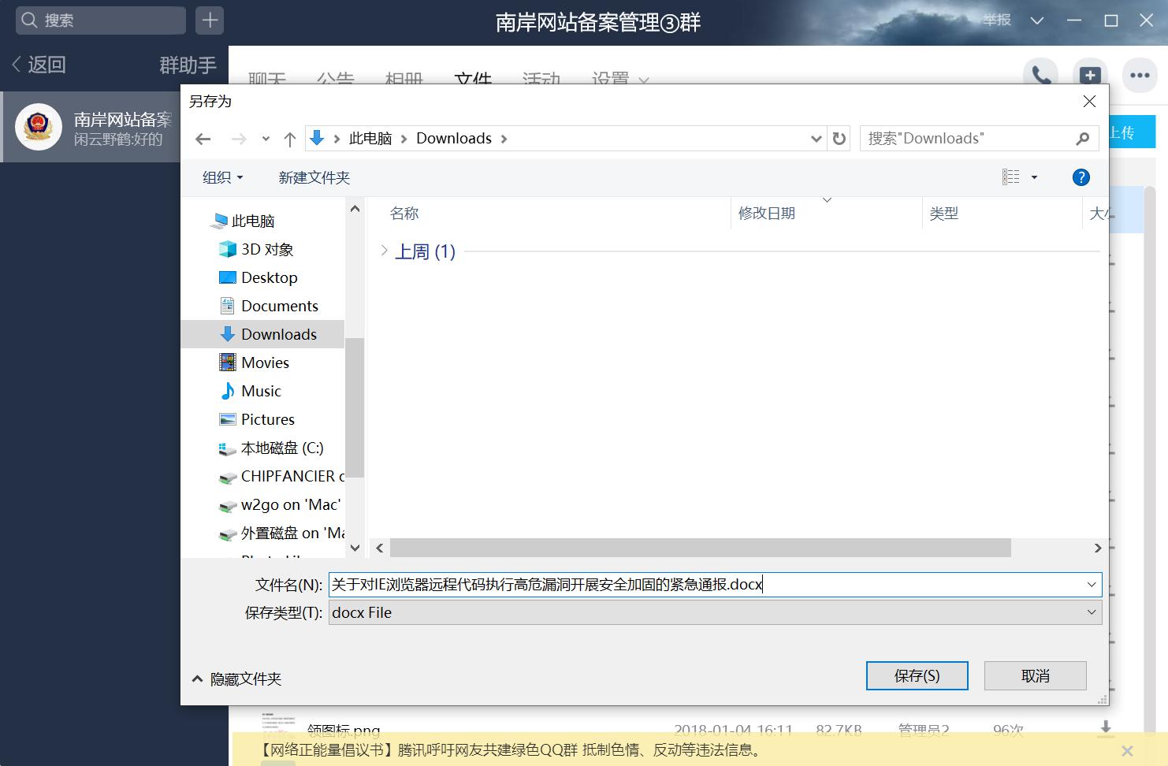Click the back navigation arrow in Save dialog
This screenshot has width=1168, height=766.
tap(203, 138)
